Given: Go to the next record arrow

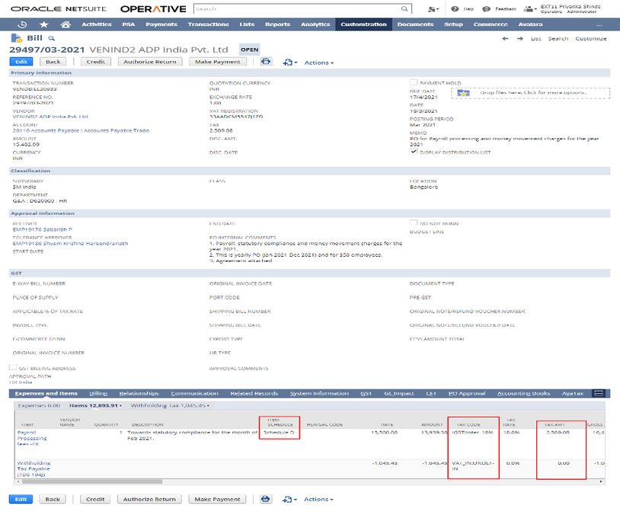Looking at the screenshot, I should pos(520,38).
